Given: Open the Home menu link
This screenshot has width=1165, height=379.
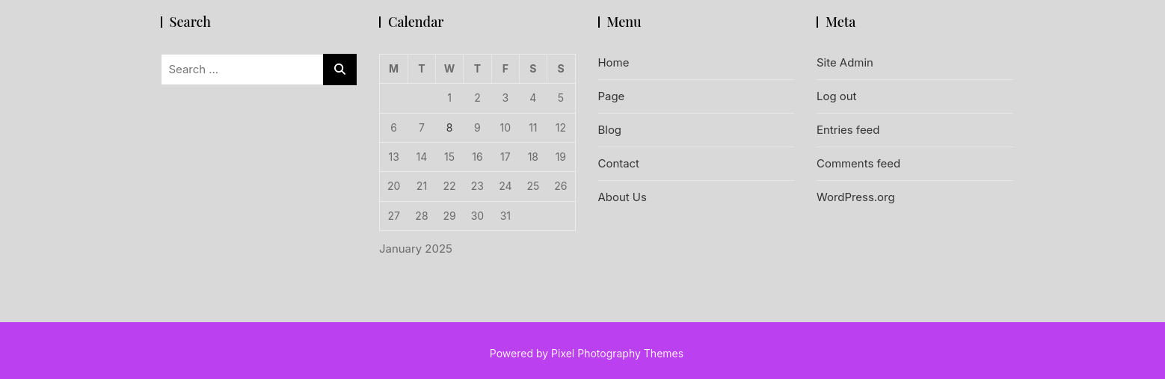Looking at the screenshot, I should coord(613,63).
